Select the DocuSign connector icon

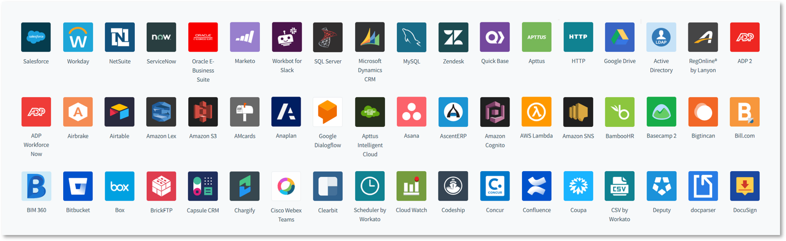point(745,186)
